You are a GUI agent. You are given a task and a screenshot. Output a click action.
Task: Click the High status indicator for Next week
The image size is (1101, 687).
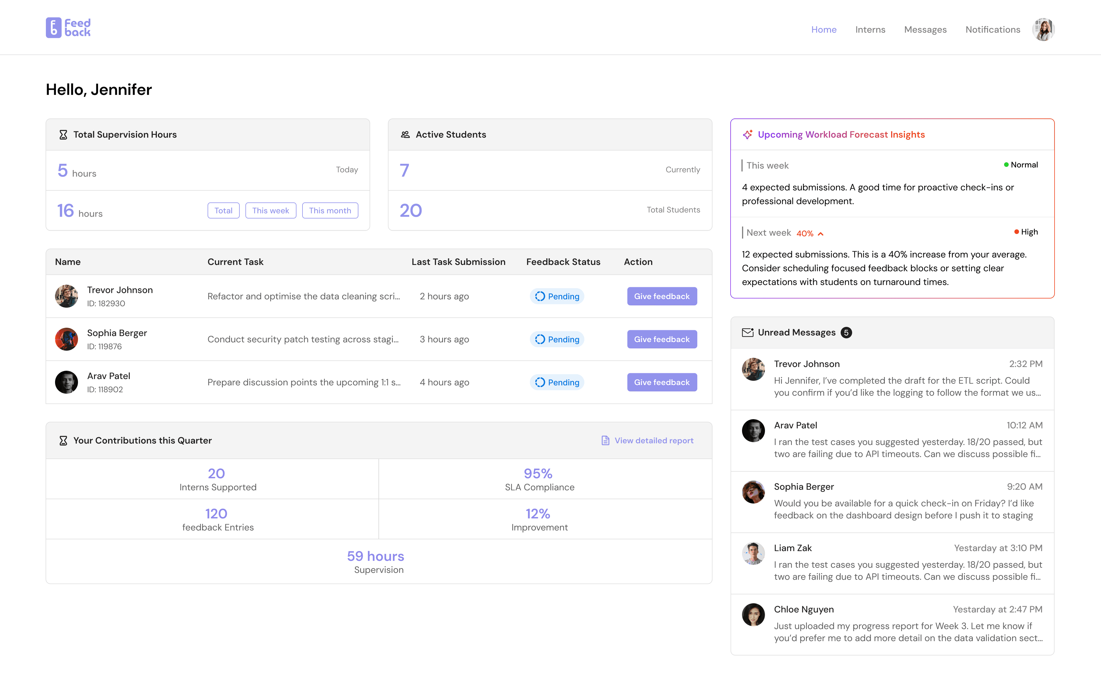1026,232
